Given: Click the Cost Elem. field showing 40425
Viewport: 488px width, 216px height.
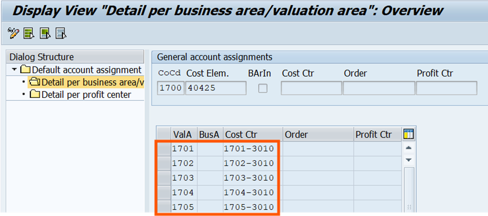Looking at the screenshot, I should click(215, 88).
